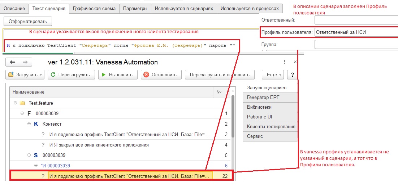This screenshot has height=189, width=398.
Task: Click Перезагрузить и выполнить button
Action: tap(220, 75)
